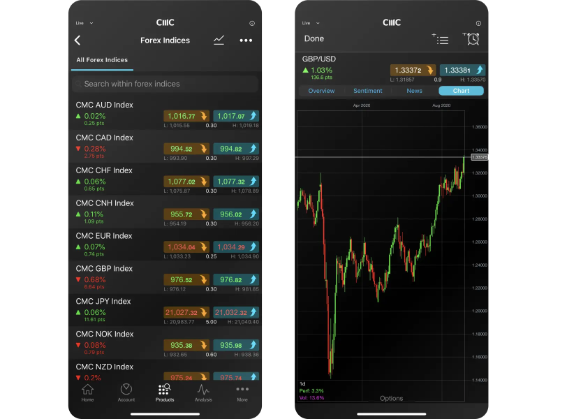Screen dimensions: 567x419
Task: Open the chart line icon in header
Action: click(x=219, y=41)
